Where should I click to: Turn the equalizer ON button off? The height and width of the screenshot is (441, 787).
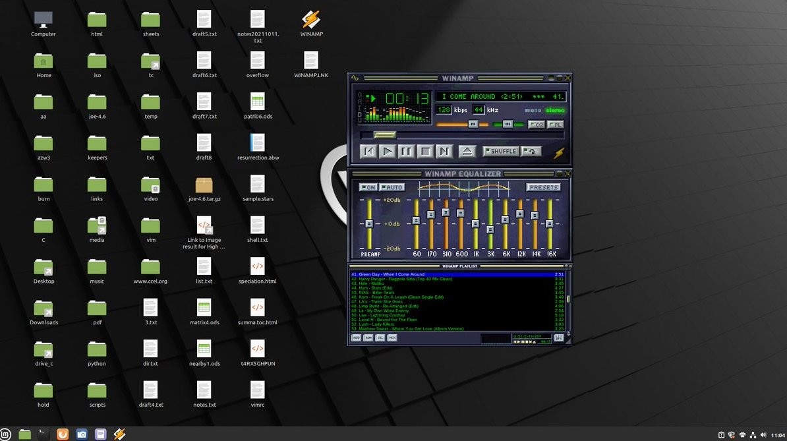[x=368, y=187]
